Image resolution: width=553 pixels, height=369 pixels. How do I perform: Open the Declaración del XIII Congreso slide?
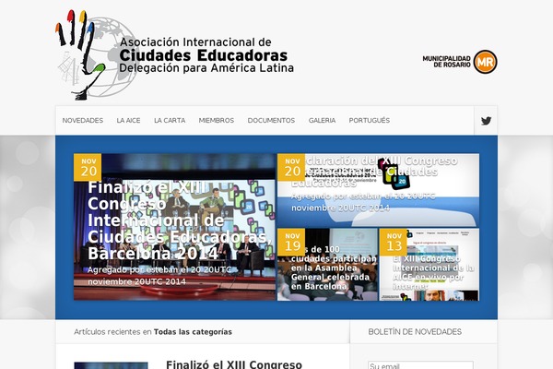click(x=378, y=190)
